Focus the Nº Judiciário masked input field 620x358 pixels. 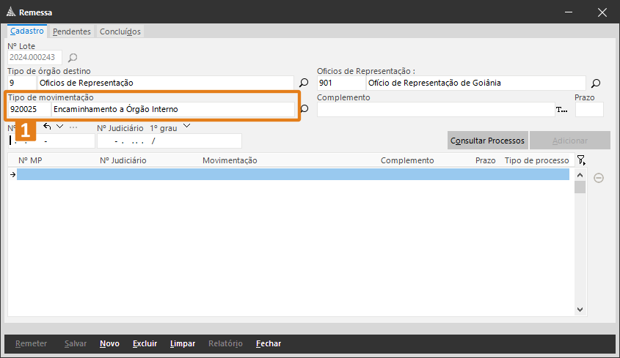tap(169, 141)
